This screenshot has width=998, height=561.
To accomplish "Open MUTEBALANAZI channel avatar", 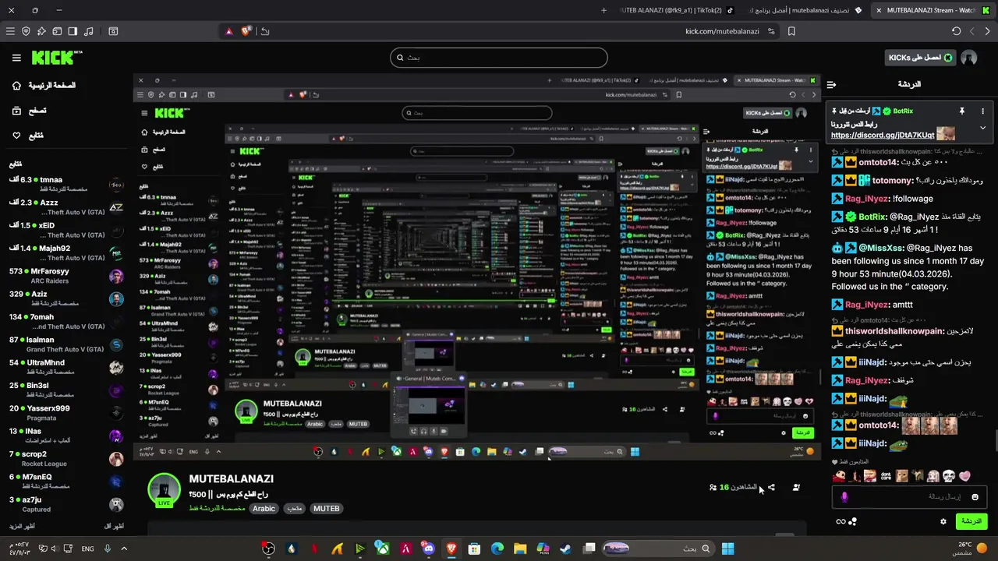I will 164,490.
